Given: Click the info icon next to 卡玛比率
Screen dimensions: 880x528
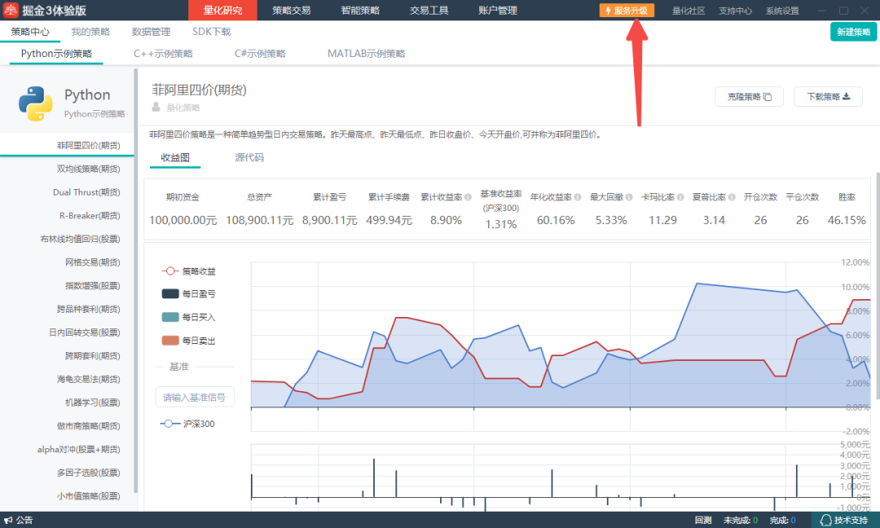Looking at the screenshot, I should pos(680,197).
